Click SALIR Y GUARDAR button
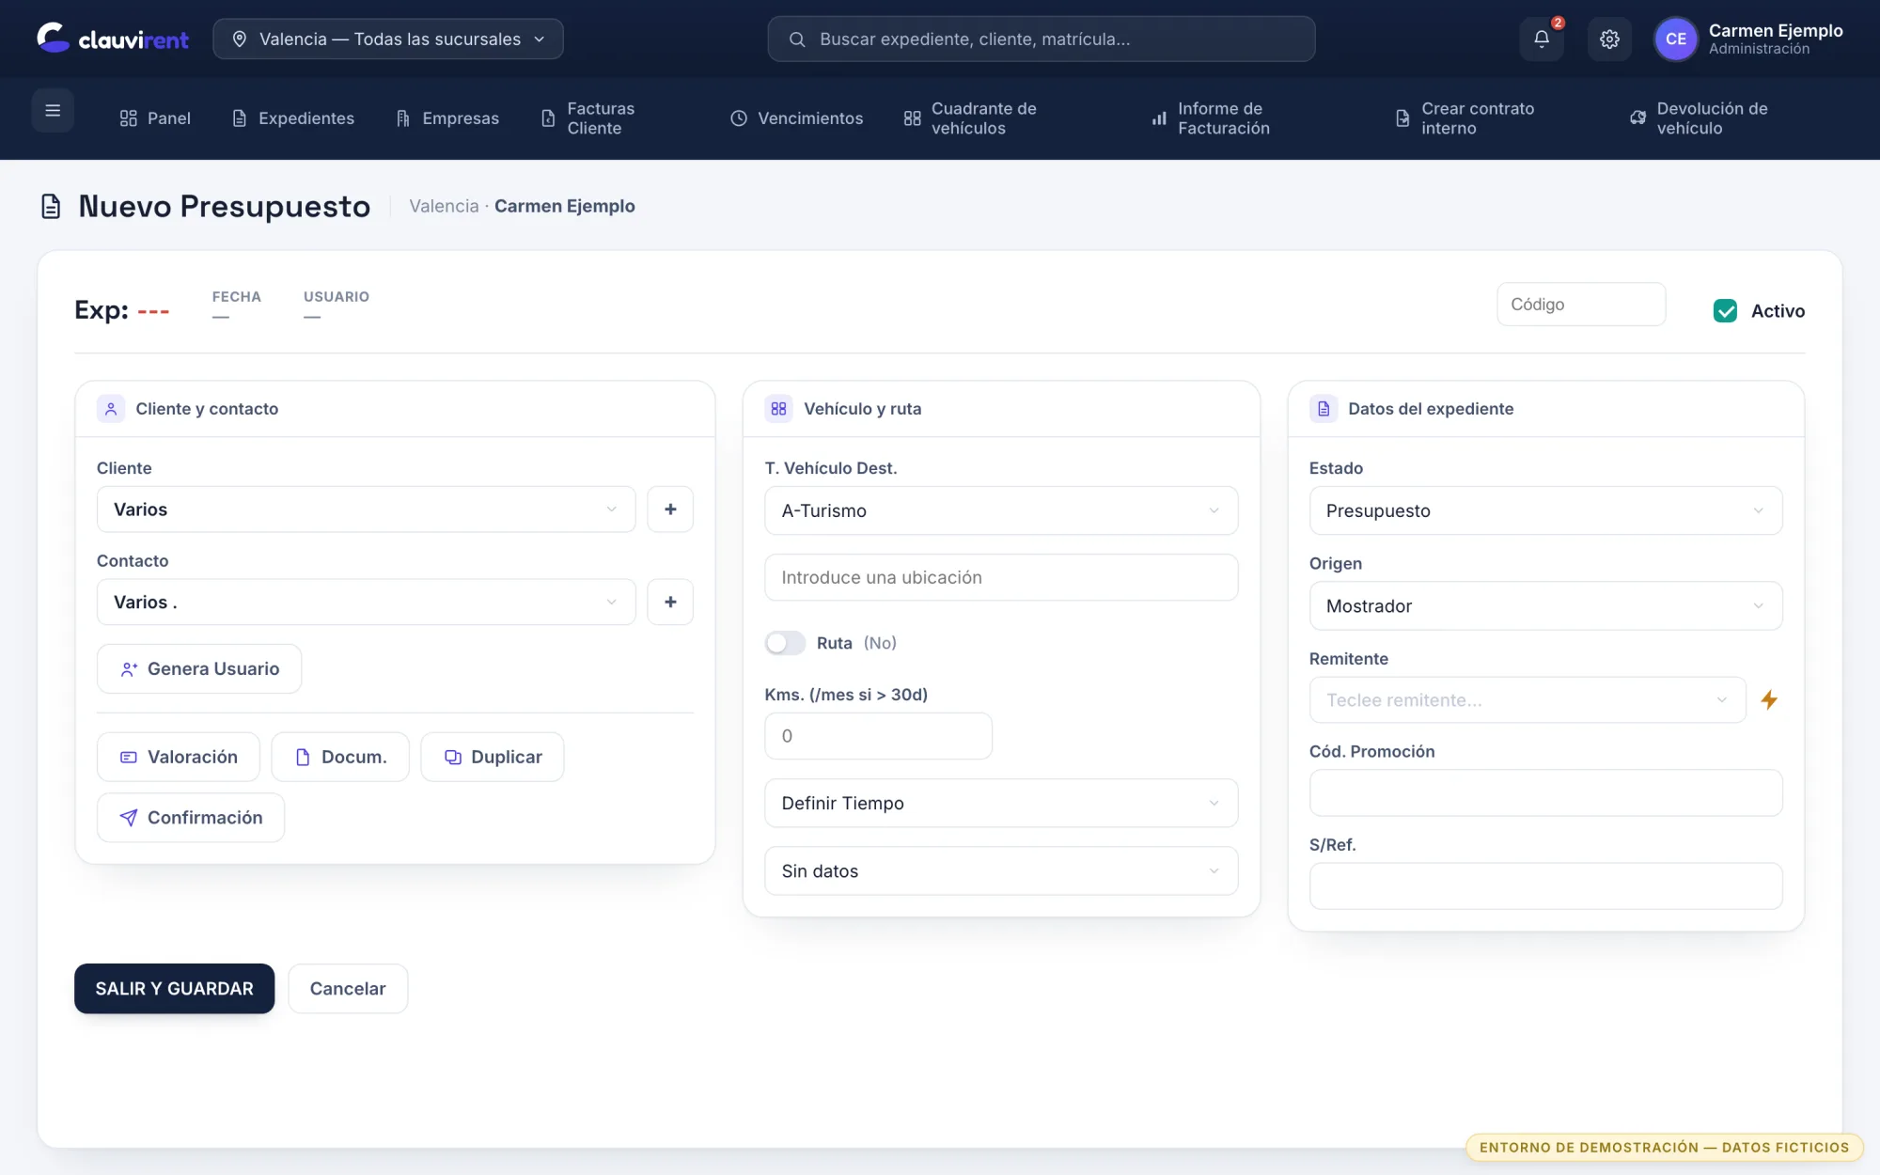This screenshot has width=1880, height=1175. point(174,989)
